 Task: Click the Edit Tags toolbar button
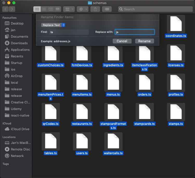(x=107, y=9)
